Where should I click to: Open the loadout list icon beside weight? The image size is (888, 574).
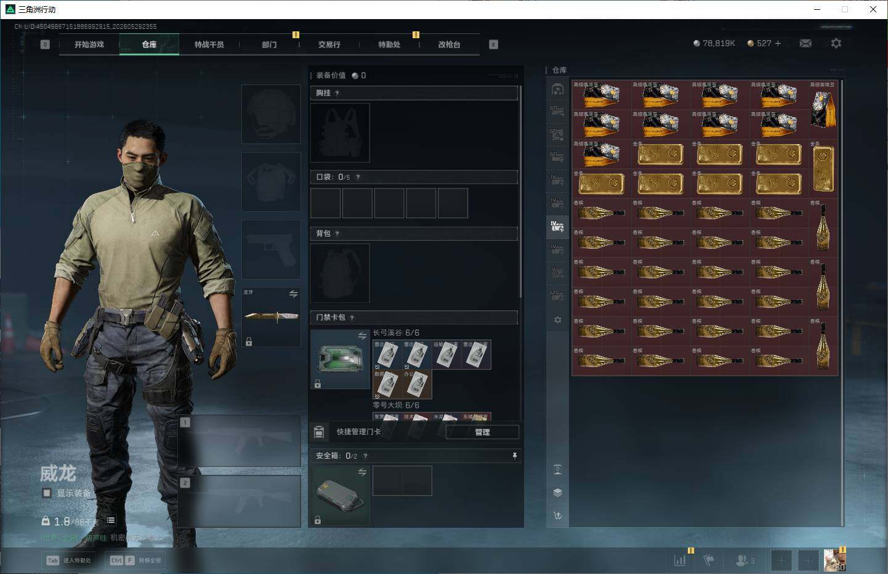111,520
